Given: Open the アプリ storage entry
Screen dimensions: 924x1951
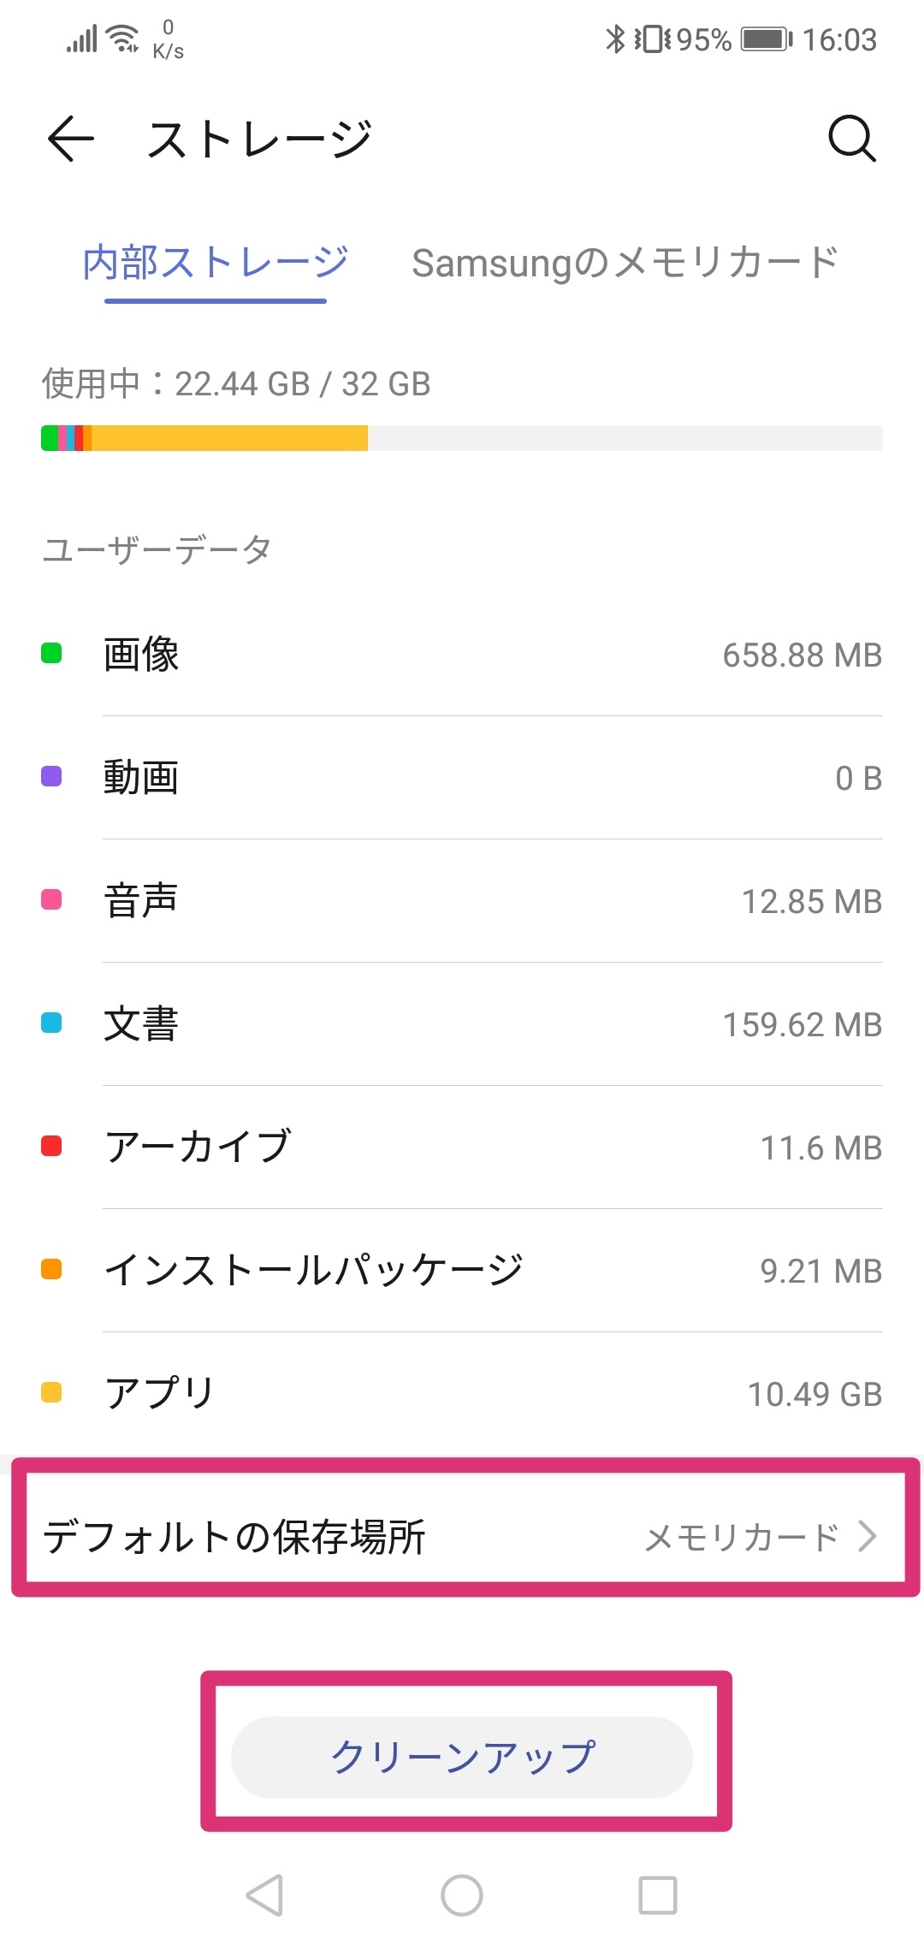Looking at the screenshot, I should point(462,1393).
